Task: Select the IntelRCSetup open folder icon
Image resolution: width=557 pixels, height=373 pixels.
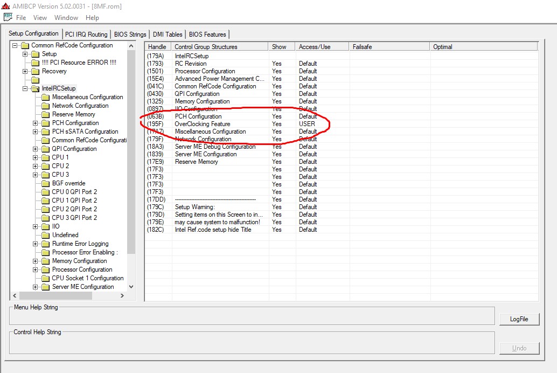Action: click(x=35, y=88)
